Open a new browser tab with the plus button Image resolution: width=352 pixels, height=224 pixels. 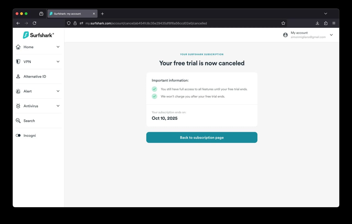[x=102, y=13]
